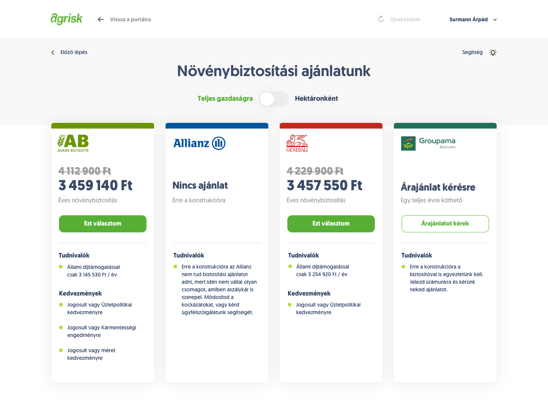548x418 pixels.
Task: Toggle the Teljes gazdaságra / Hektáronként switch
Action: (274, 99)
